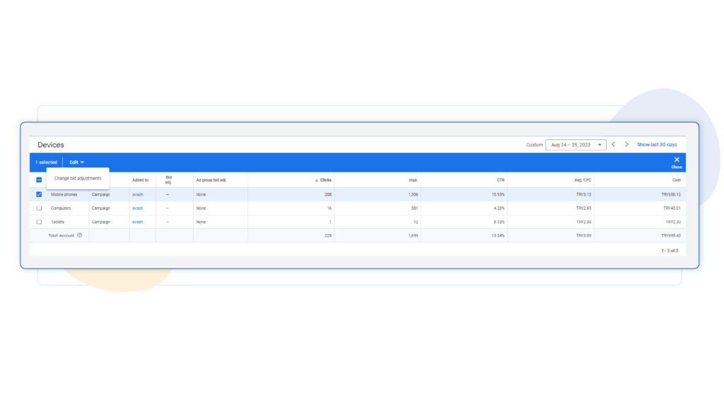The width and height of the screenshot is (724, 409).
Task: Click the 225 total clicks value
Action: click(x=328, y=236)
